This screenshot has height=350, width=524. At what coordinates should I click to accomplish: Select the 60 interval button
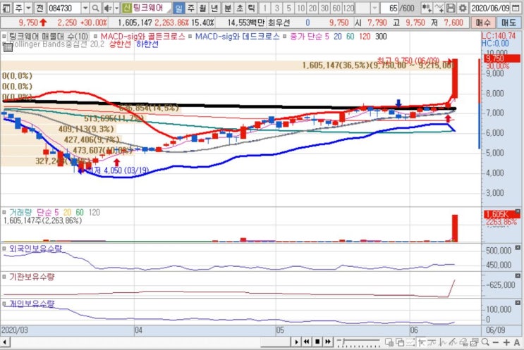[336, 8]
